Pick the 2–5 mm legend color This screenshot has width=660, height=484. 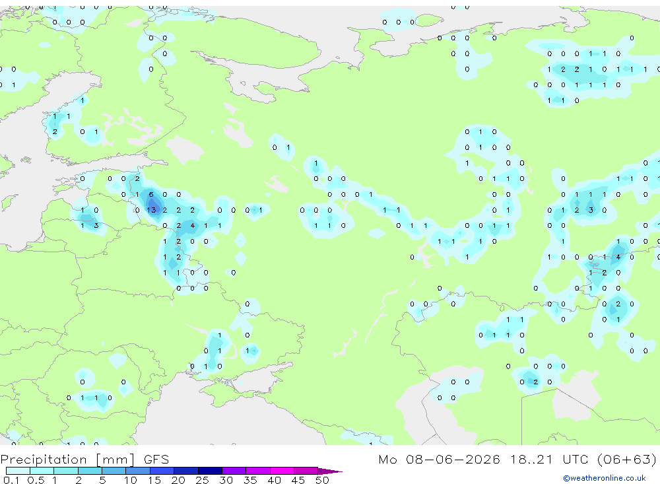click(x=90, y=471)
